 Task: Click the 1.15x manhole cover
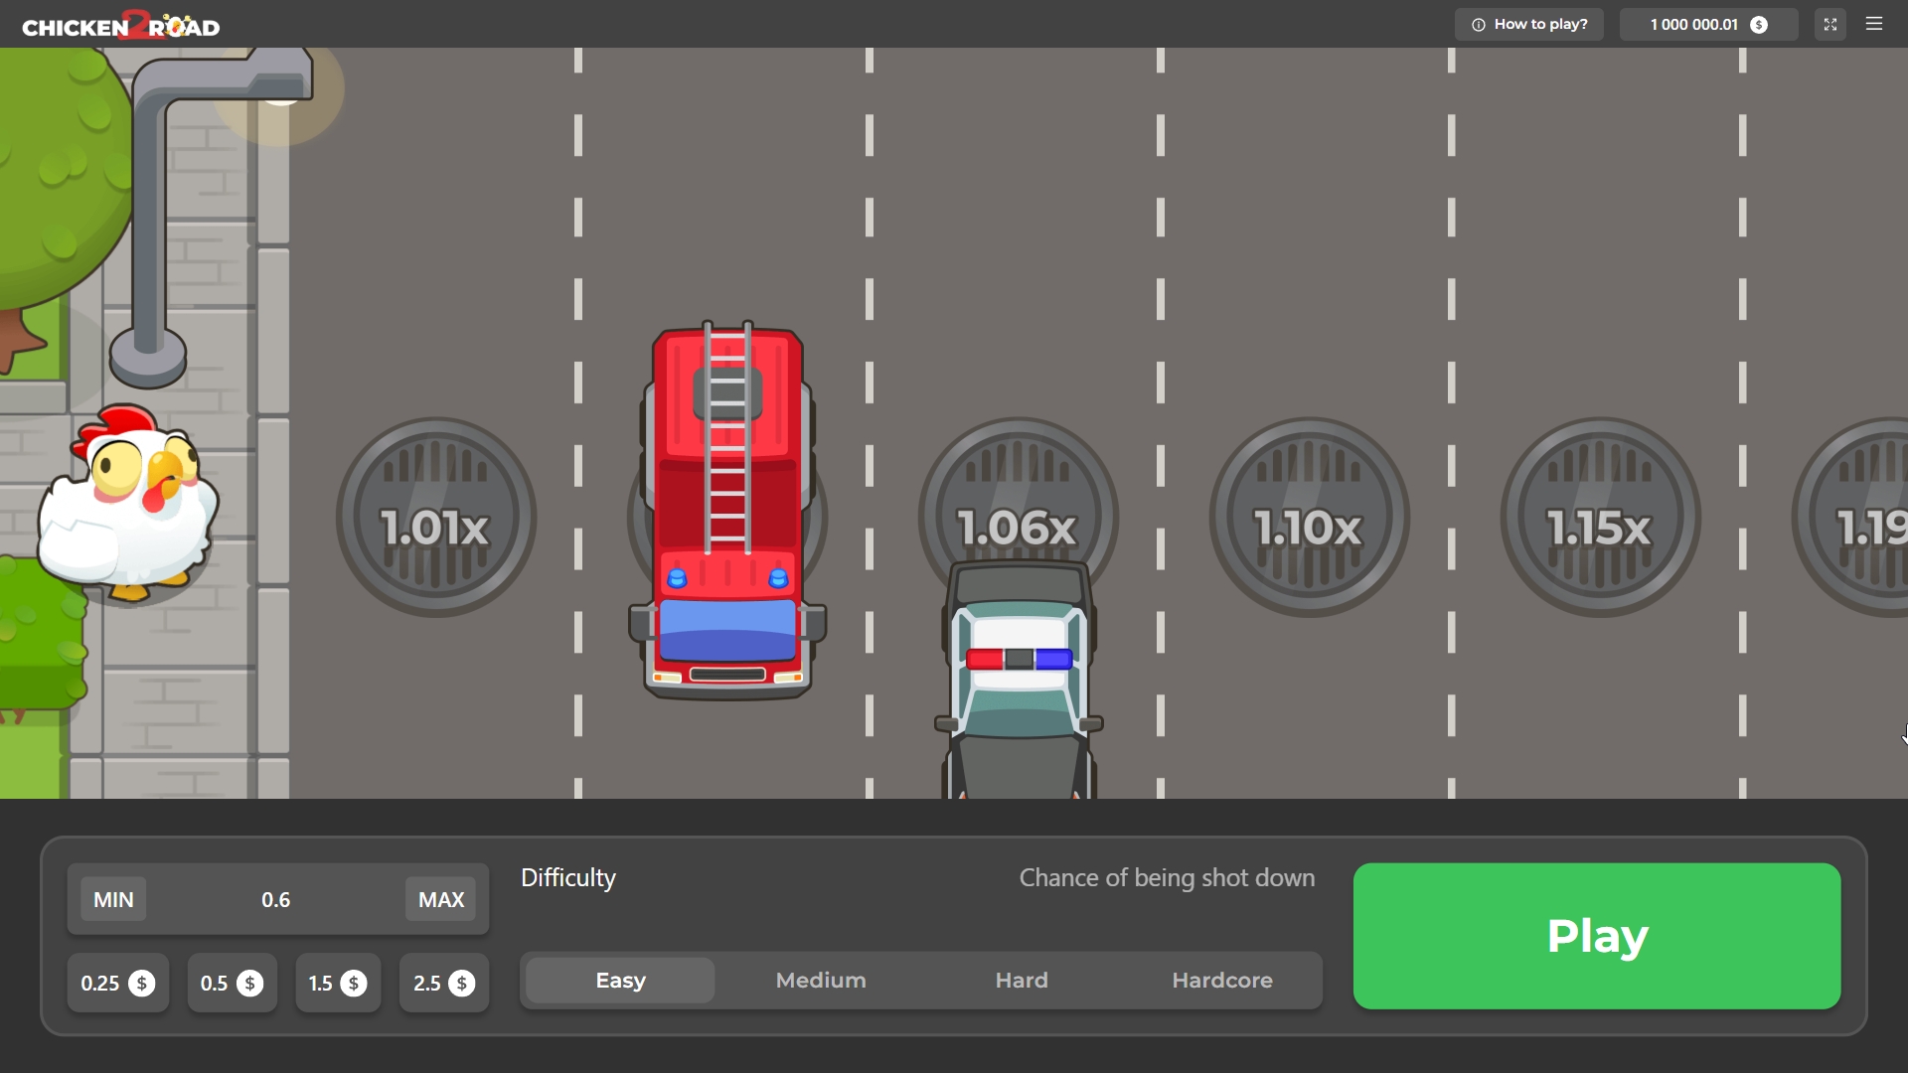coord(1600,519)
